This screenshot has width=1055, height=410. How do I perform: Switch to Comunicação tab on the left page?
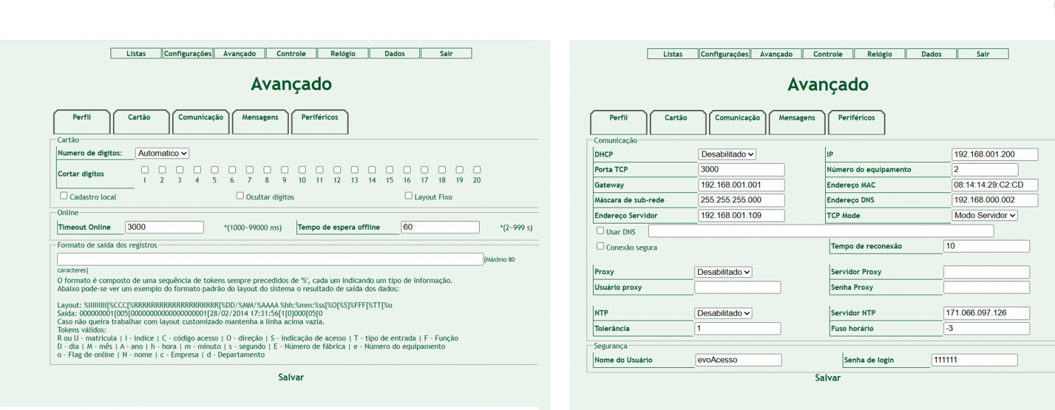[201, 121]
